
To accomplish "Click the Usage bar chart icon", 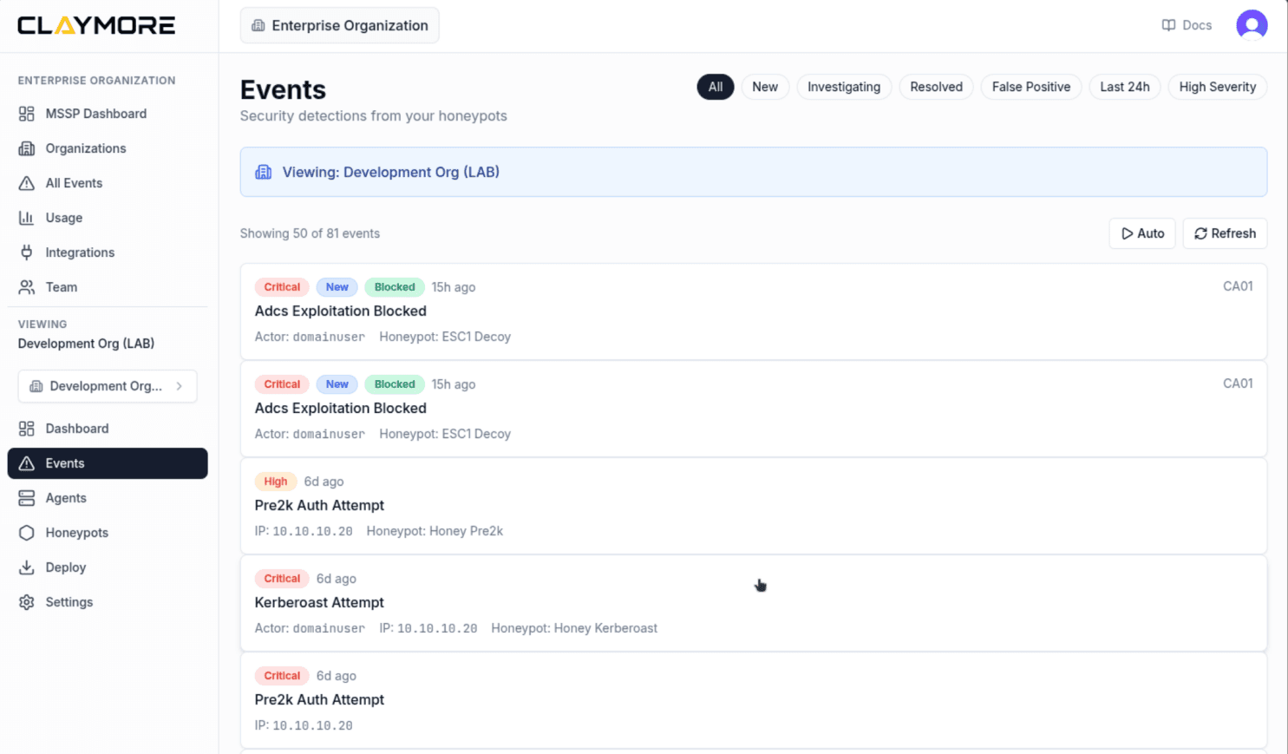I will point(27,218).
